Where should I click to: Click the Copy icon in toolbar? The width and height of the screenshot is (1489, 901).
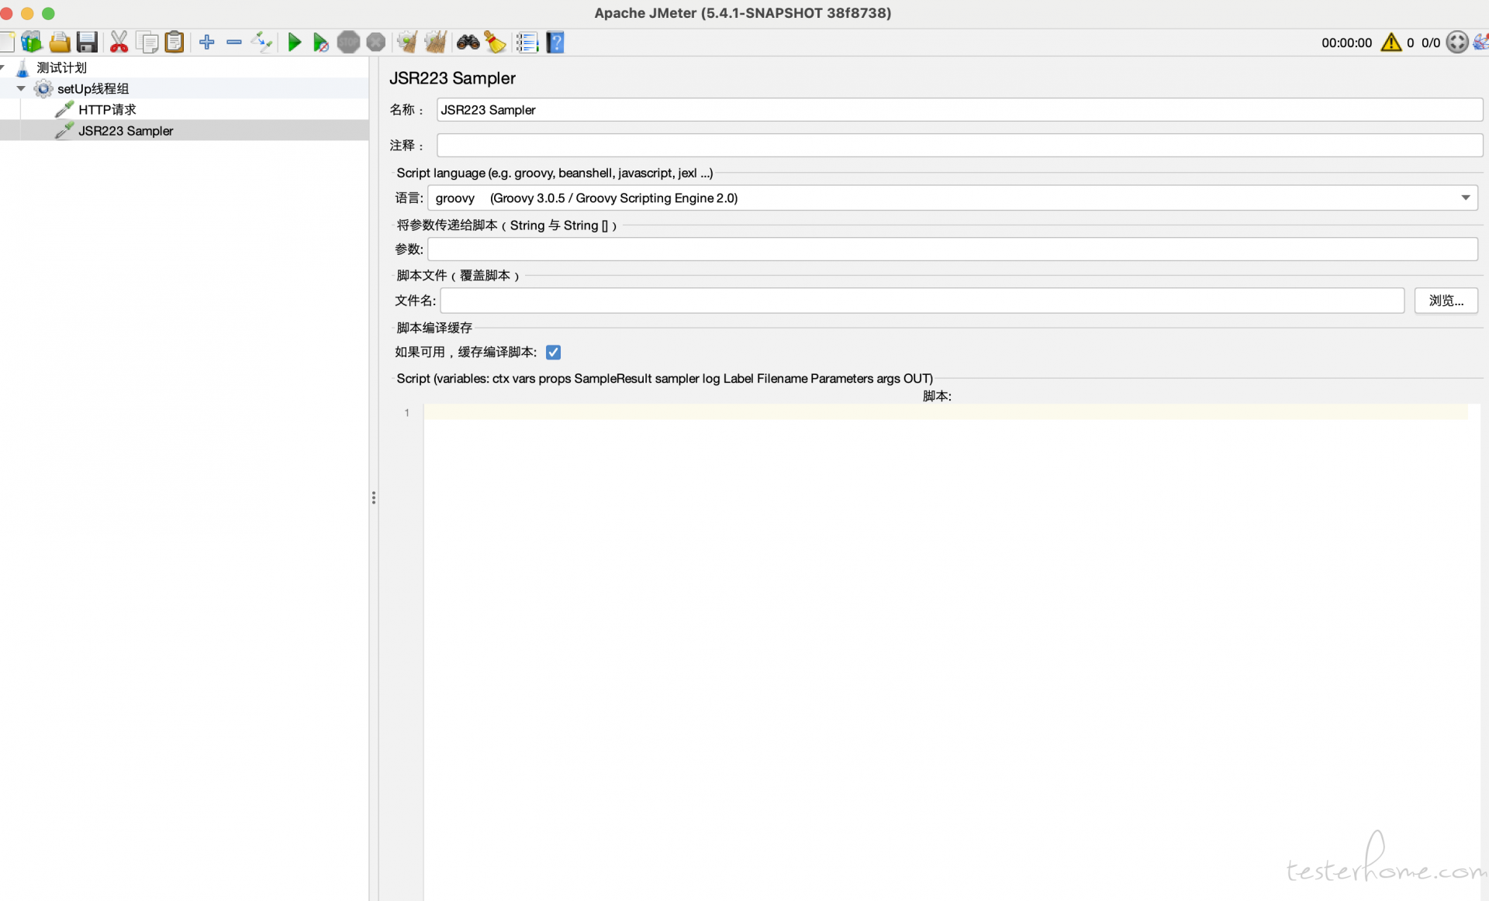(147, 42)
